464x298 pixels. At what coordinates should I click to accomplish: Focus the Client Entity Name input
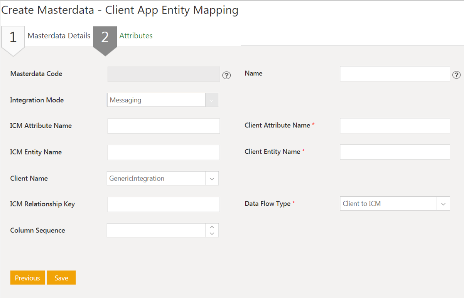(x=395, y=152)
